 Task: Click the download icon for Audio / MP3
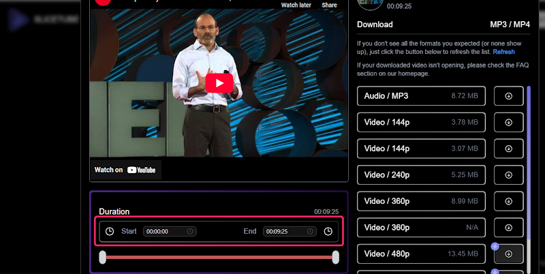(508, 96)
